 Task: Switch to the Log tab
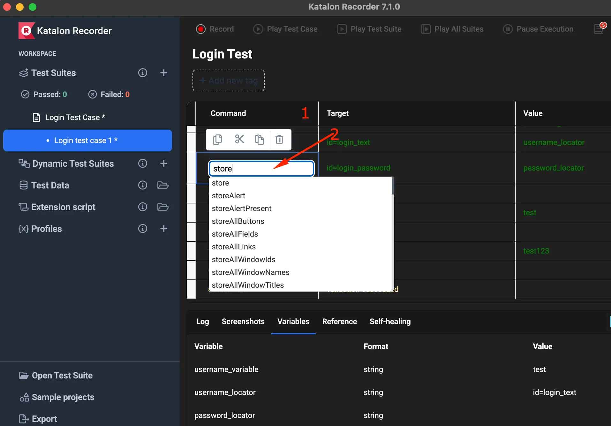[202, 322]
